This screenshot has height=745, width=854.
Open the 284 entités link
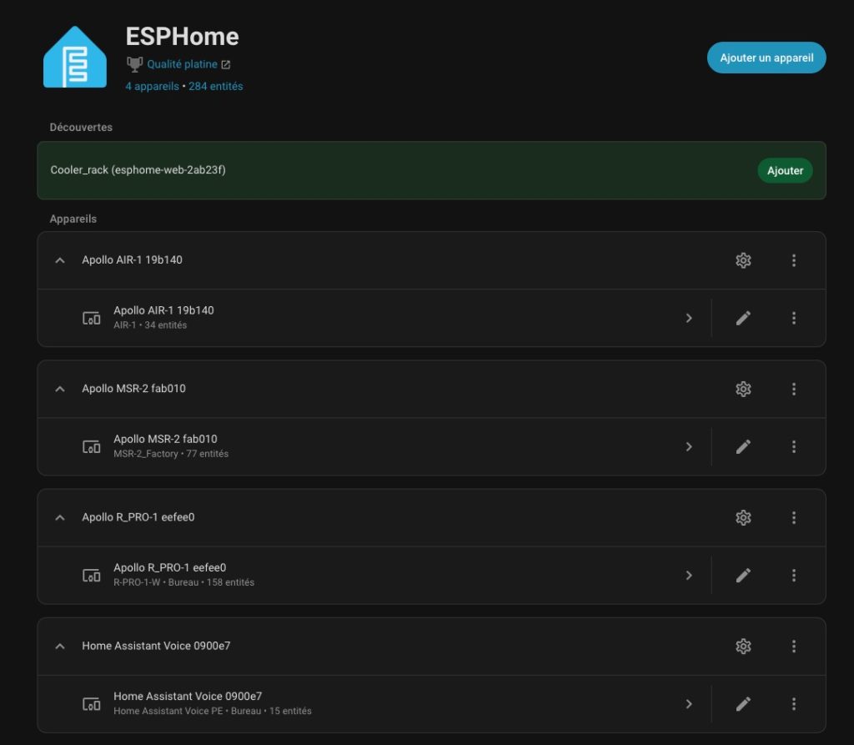pos(216,86)
